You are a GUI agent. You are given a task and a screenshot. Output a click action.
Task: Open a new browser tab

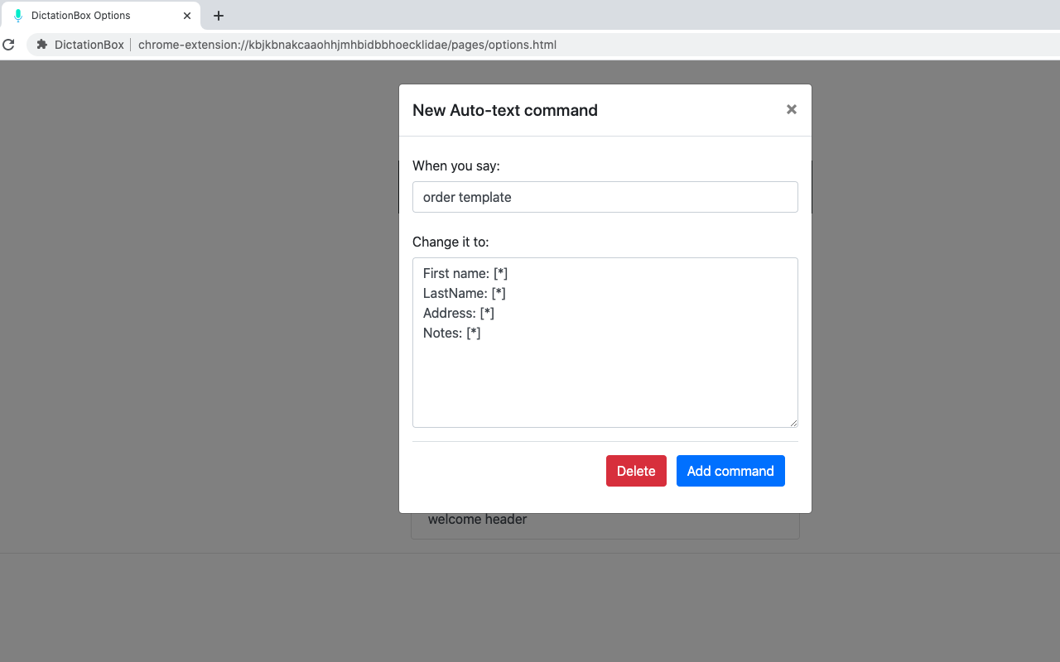point(219,16)
